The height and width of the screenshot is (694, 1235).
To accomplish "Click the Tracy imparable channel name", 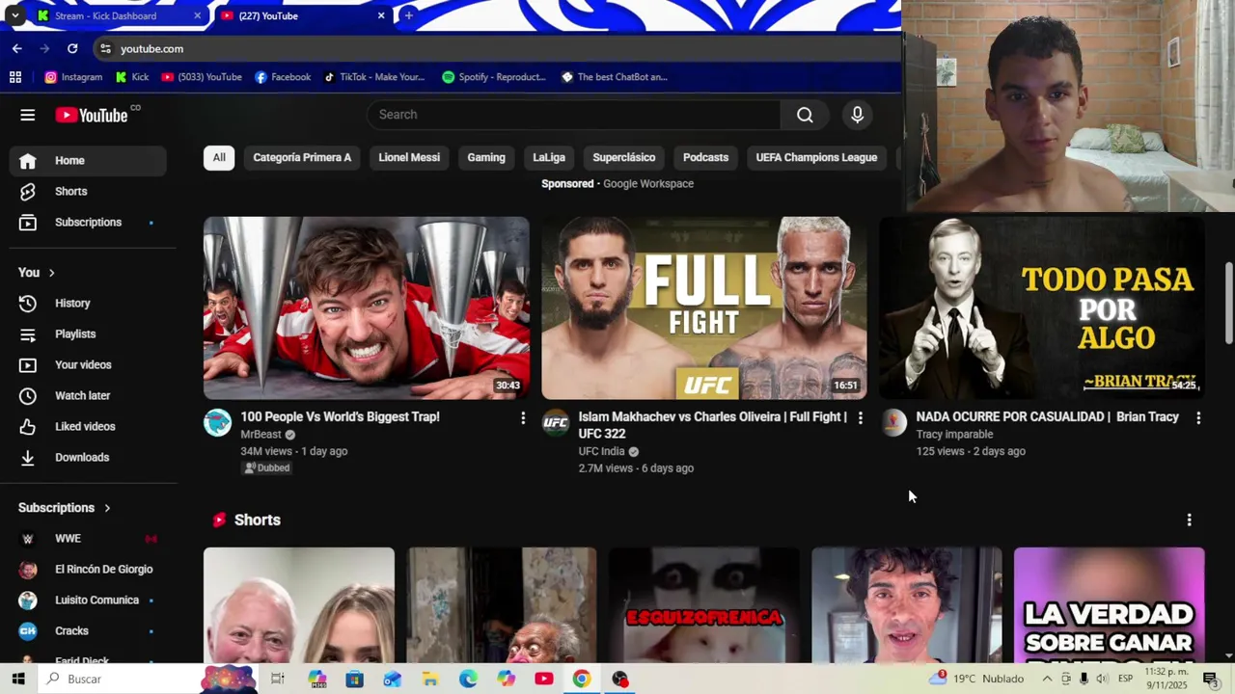I will (954, 435).
